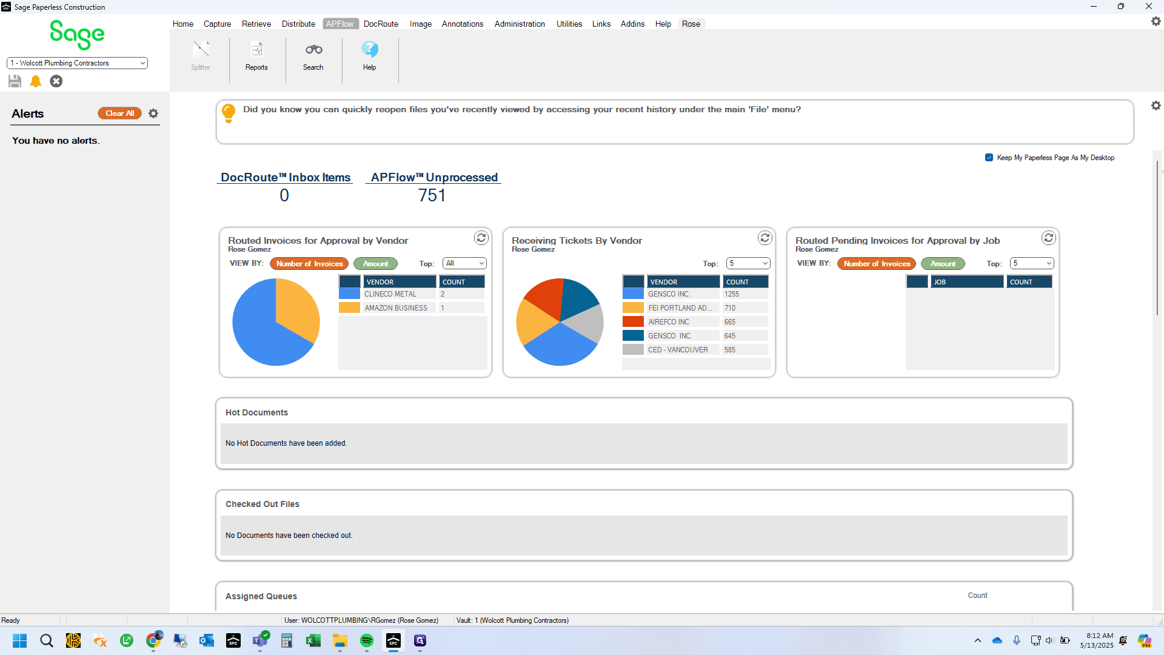
Task: Click the dashboard vertical scrollbar
Action: 1157,237
